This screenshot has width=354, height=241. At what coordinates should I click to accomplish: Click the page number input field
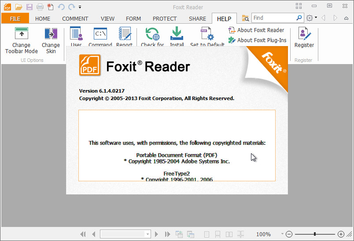[x=122, y=234]
